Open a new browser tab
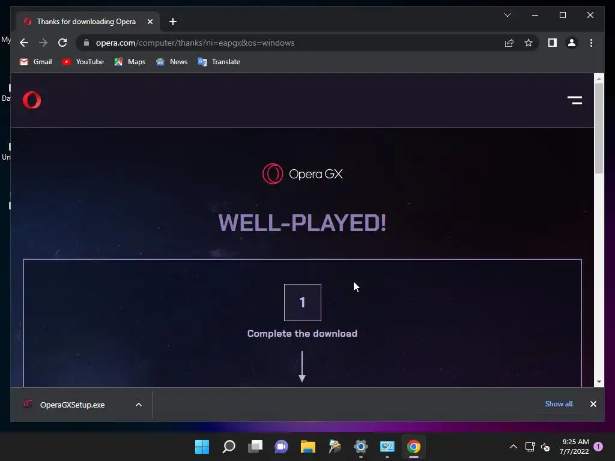 [x=173, y=22]
